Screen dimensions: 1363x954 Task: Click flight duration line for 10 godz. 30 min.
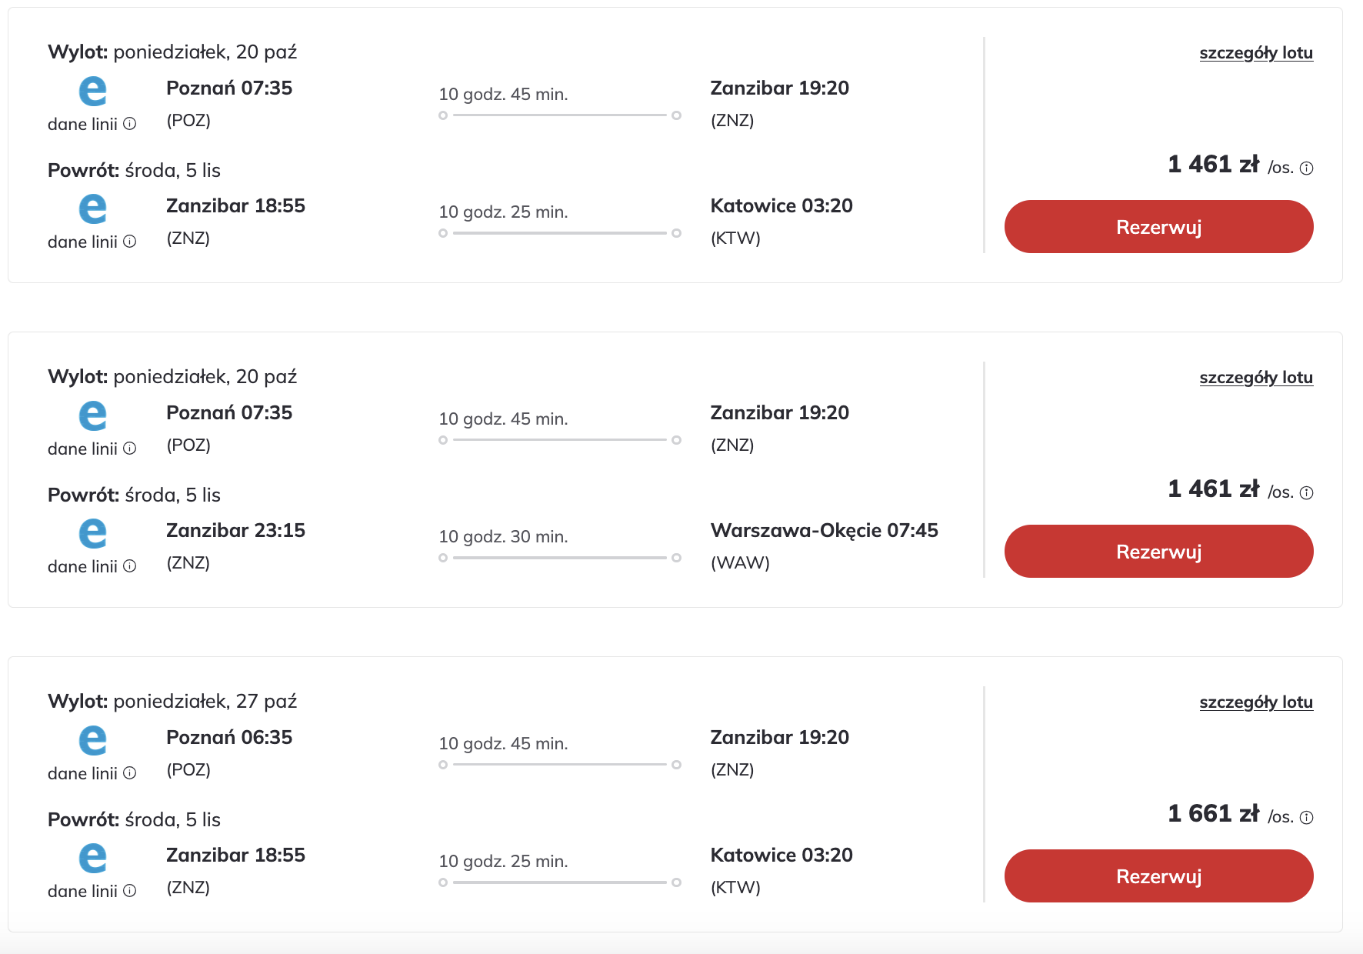[x=559, y=558]
